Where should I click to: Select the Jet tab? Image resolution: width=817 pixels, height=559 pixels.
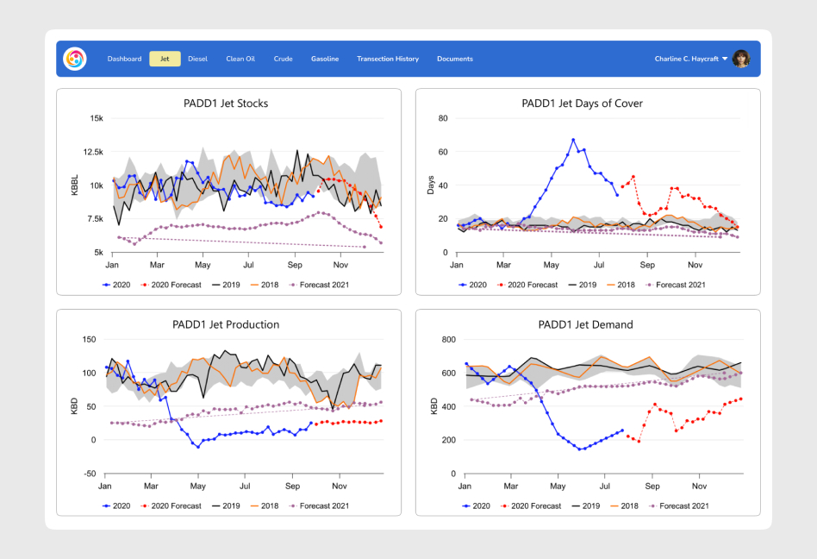click(165, 59)
